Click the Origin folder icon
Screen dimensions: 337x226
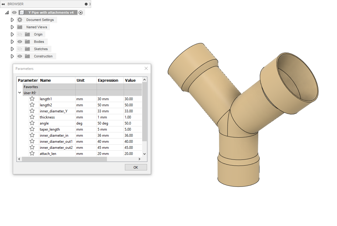click(27, 34)
